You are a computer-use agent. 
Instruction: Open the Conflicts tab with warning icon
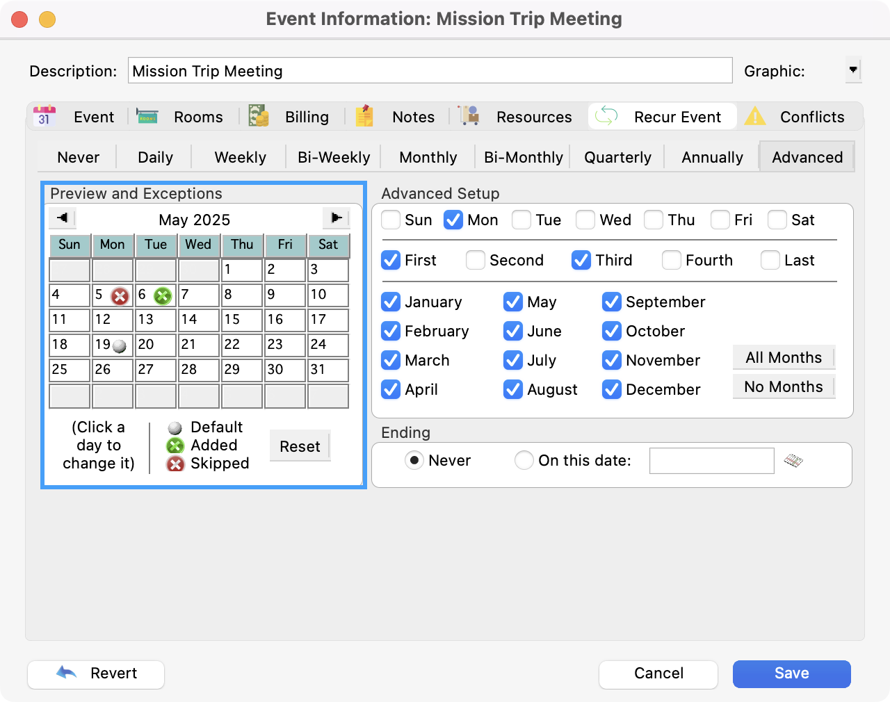click(795, 117)
